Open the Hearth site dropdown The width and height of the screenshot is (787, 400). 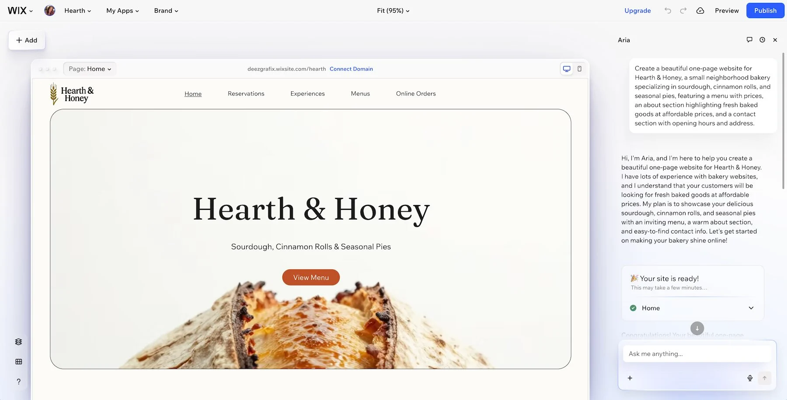(x=78, y=10)
